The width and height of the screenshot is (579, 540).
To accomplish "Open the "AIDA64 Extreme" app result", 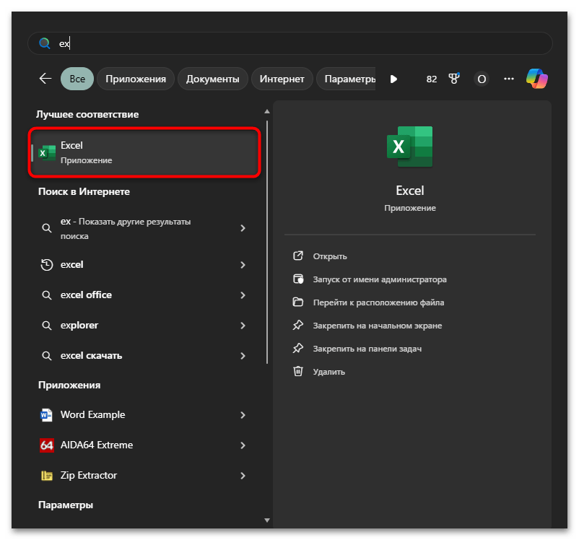I will (x=142, y=445).
